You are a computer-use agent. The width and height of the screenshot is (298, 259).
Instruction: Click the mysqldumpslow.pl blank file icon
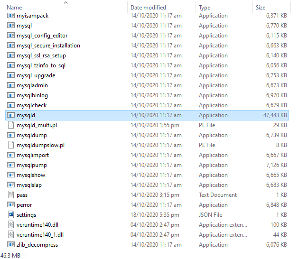point(11,145)
